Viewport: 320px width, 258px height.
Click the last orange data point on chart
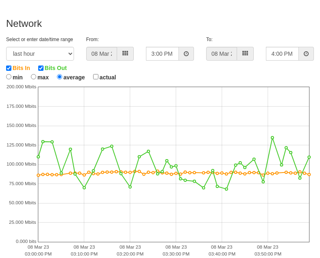coord(309,175)
